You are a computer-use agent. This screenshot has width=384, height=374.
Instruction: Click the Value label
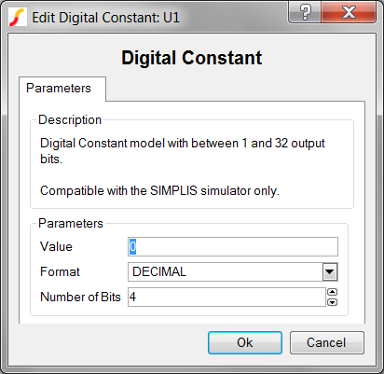tap(56, 247)
